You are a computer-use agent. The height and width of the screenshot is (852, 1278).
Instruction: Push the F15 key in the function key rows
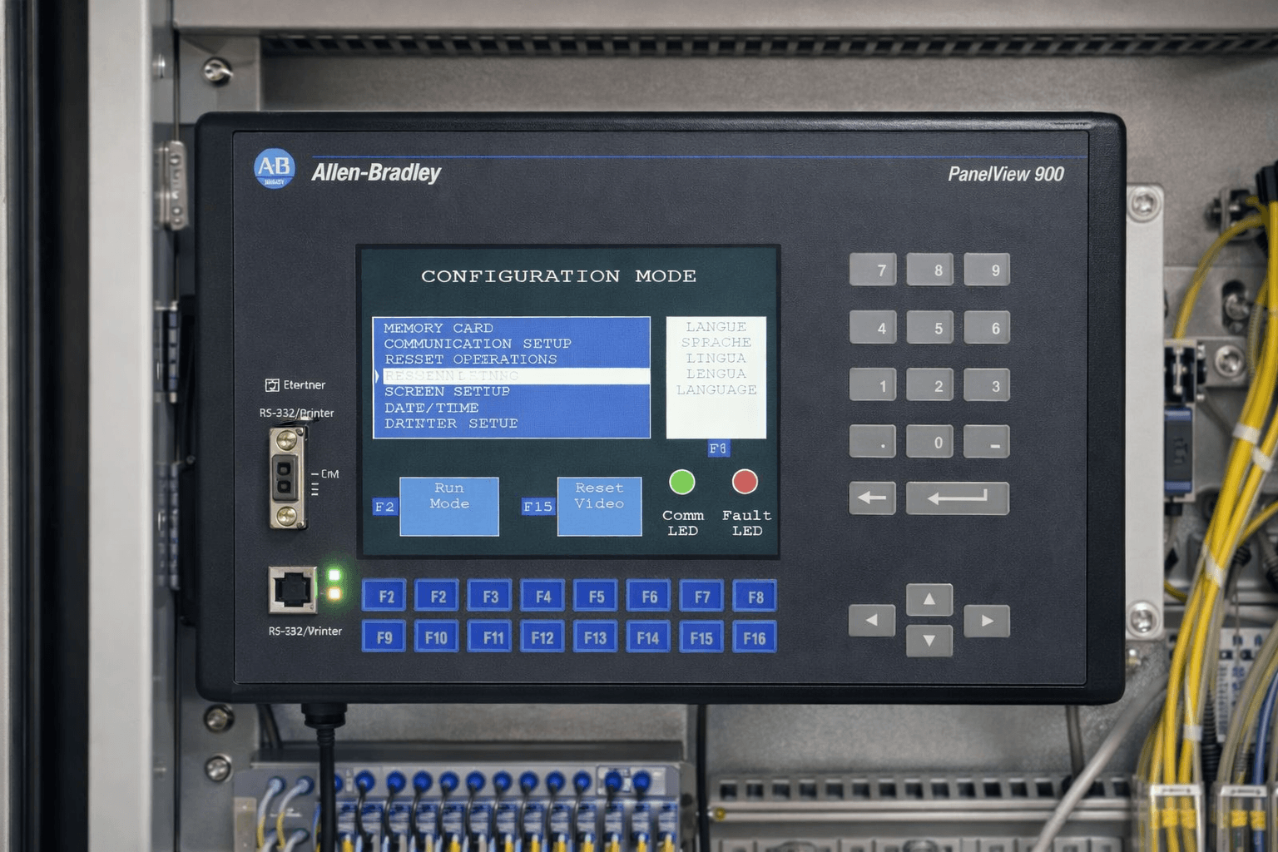(702, 637)
